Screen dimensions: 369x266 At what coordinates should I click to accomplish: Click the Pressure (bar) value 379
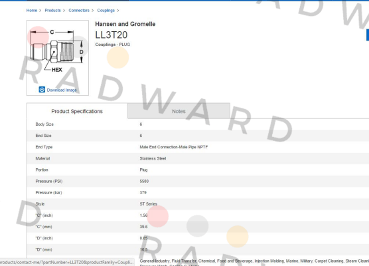point(143,193)
